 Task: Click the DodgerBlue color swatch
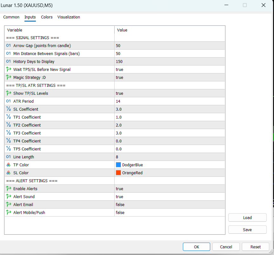[x=118, y=165]
